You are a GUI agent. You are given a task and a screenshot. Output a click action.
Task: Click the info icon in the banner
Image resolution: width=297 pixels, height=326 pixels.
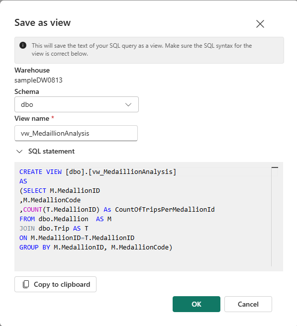[23, 45]
